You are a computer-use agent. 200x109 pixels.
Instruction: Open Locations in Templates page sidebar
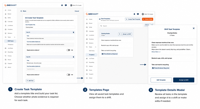91,35
